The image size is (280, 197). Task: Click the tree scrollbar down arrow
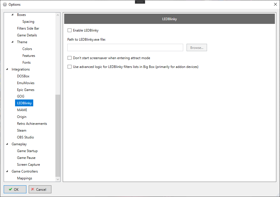(58, 179)
